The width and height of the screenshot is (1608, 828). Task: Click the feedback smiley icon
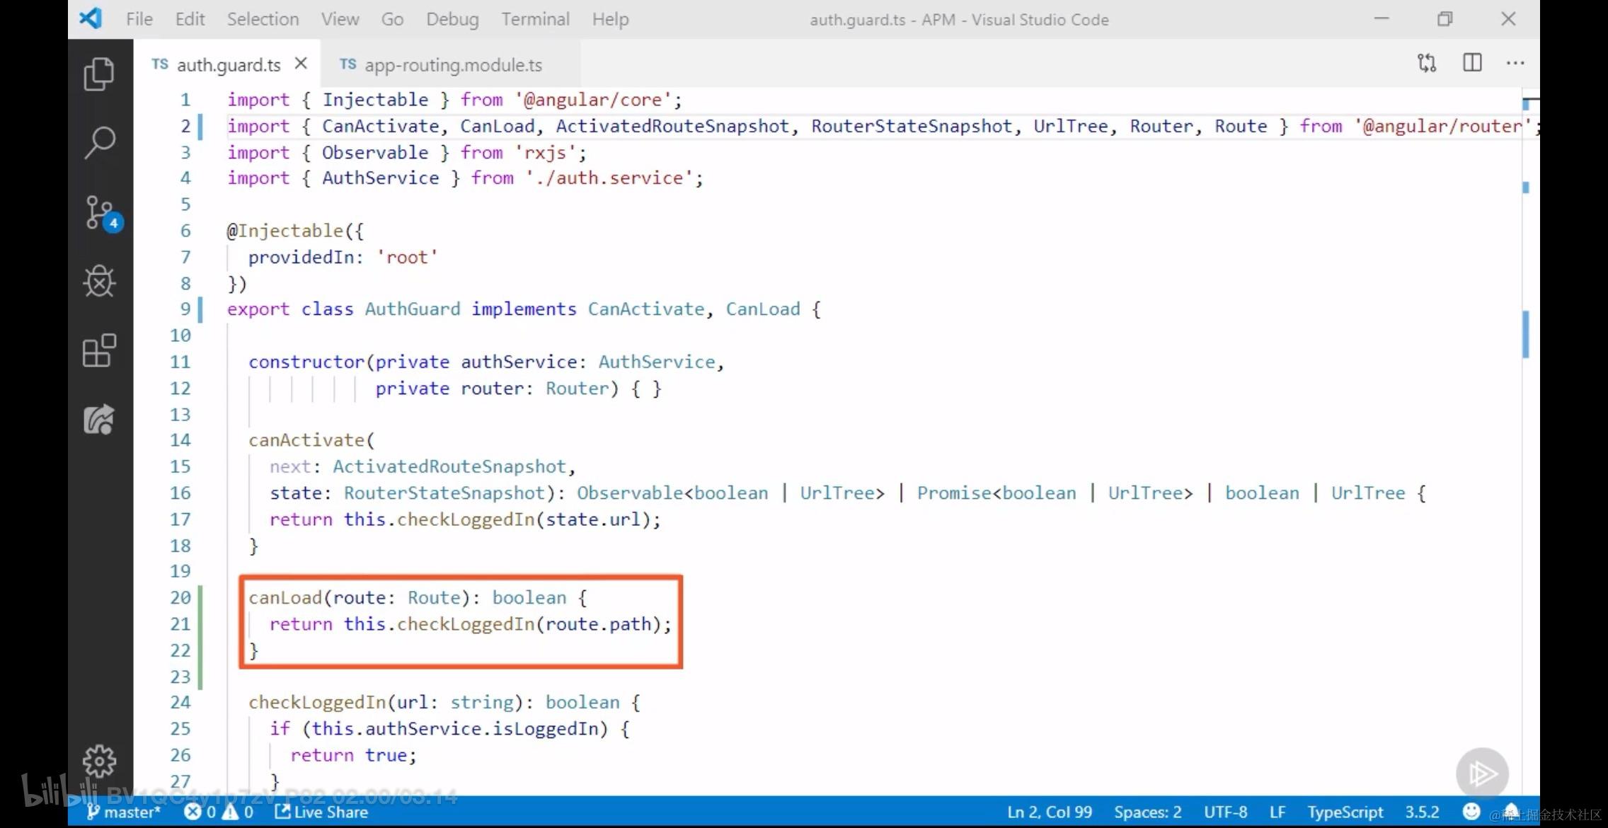click(x=1471, y=811)
